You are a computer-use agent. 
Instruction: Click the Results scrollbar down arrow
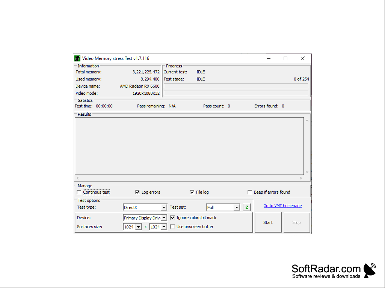click(307, 172)
